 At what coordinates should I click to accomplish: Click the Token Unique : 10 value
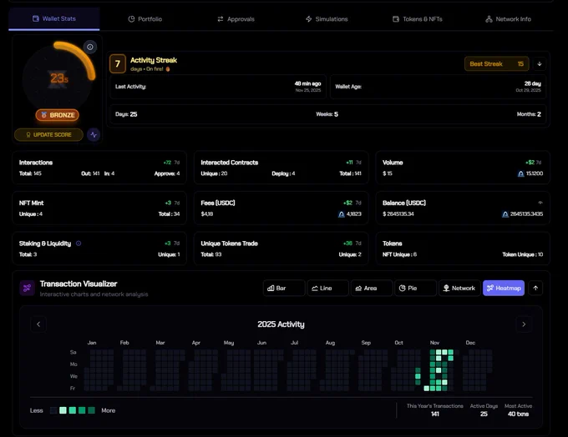(522, 254)
